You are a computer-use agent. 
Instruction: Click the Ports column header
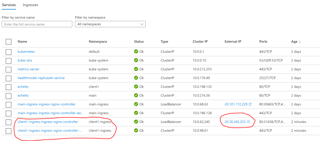click(x=263, y=41)
